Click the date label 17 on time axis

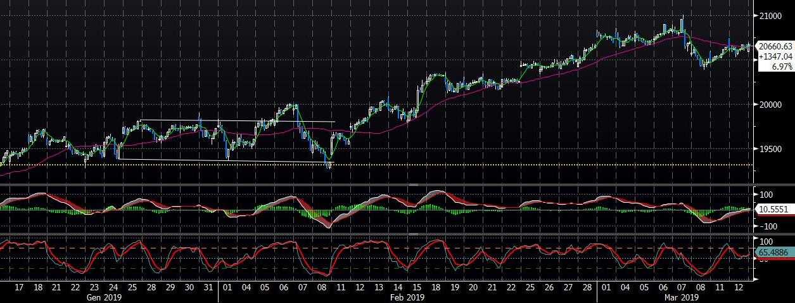click(19, 287)
